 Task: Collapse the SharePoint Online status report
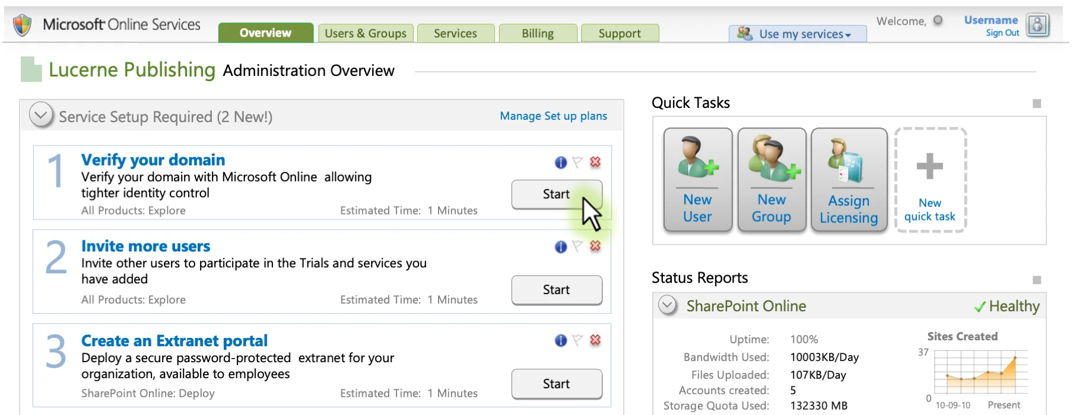[668, 305]
